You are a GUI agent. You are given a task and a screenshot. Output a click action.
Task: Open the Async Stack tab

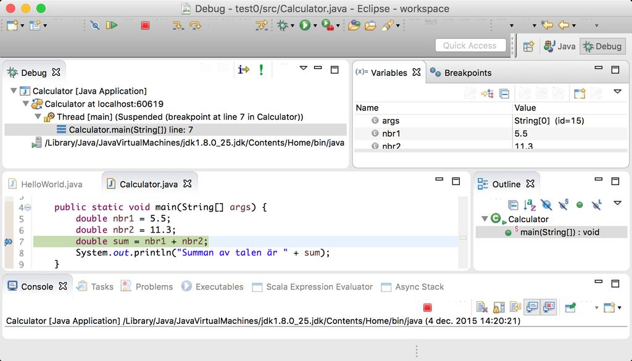click(x=412, y=286)
